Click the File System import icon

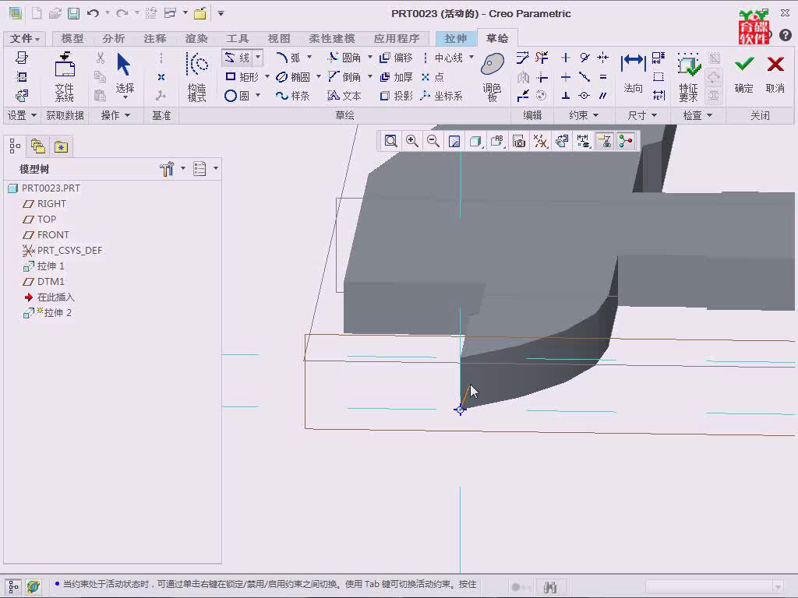65,77
